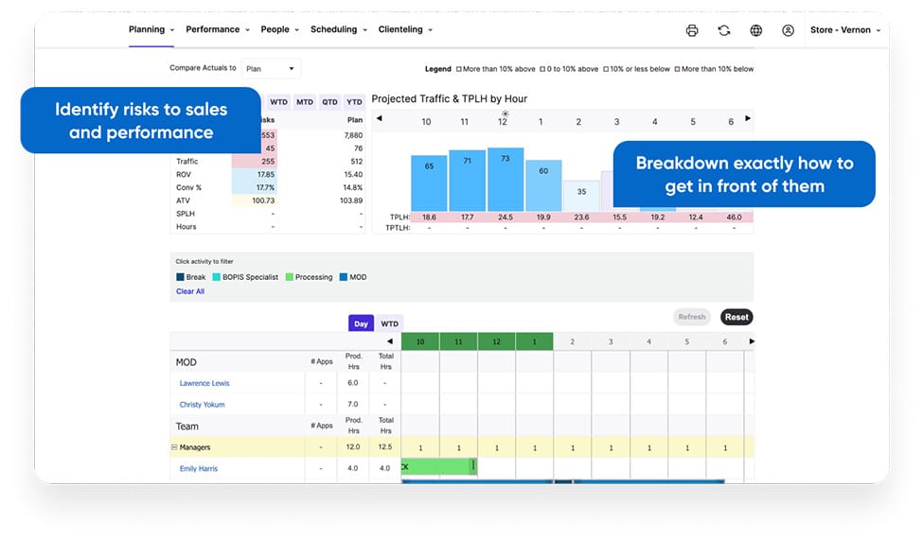Switch to the Day schedule view
This screenshot has width=923, height=540.
click(x=361, y=323)
